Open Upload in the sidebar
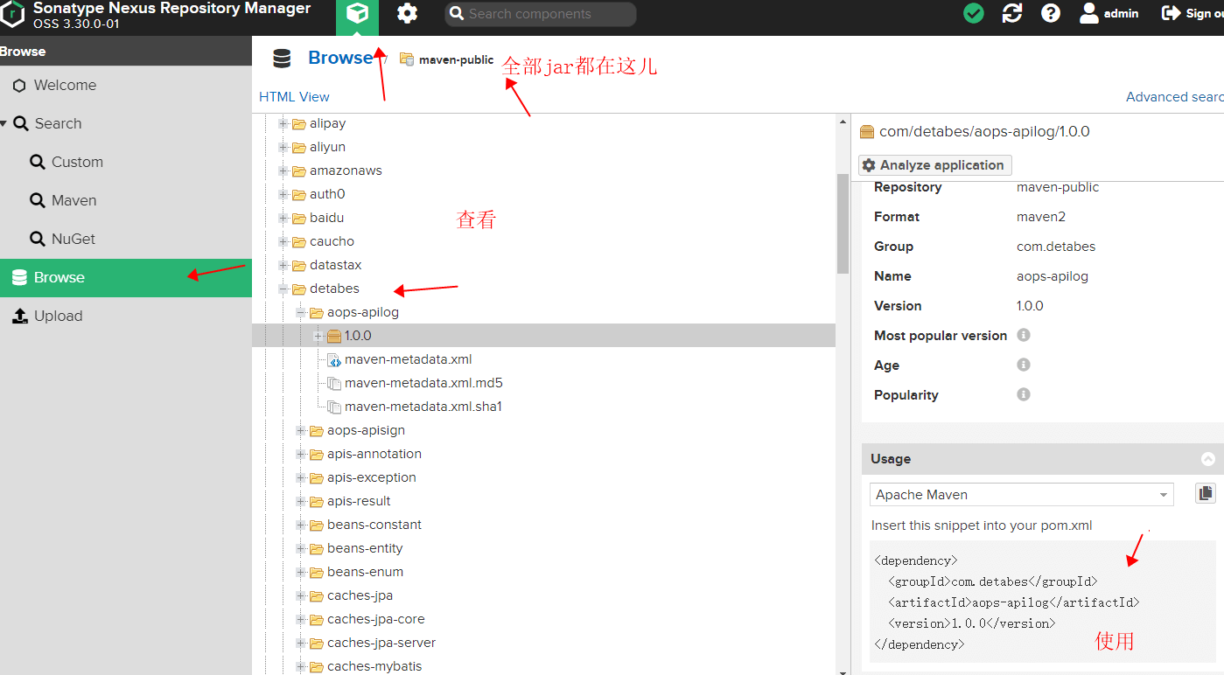The width and height of the screenshot is (1224, 675). point(58,316)
